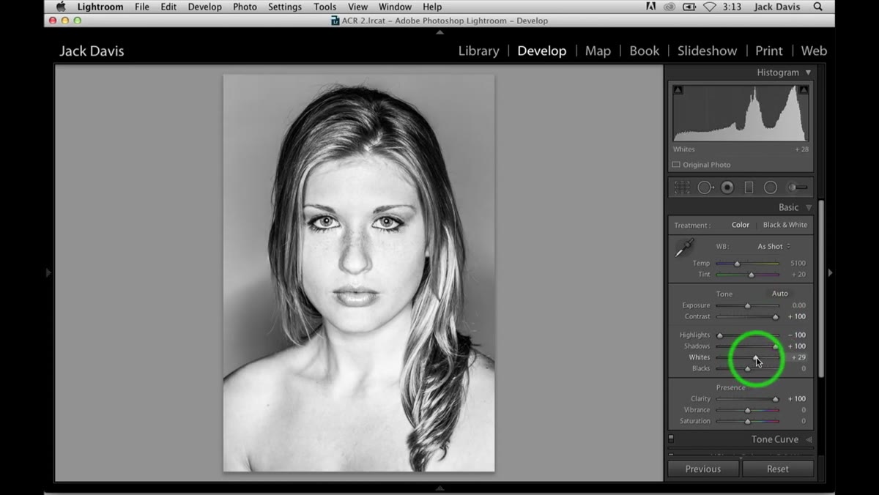Open the File menu
The image size is (879, 495).
(x=141, y=7)
